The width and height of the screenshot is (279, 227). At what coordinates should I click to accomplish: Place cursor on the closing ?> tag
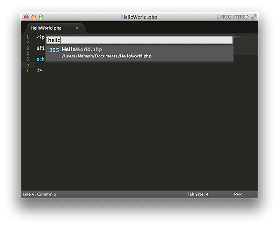coord(40,70)
